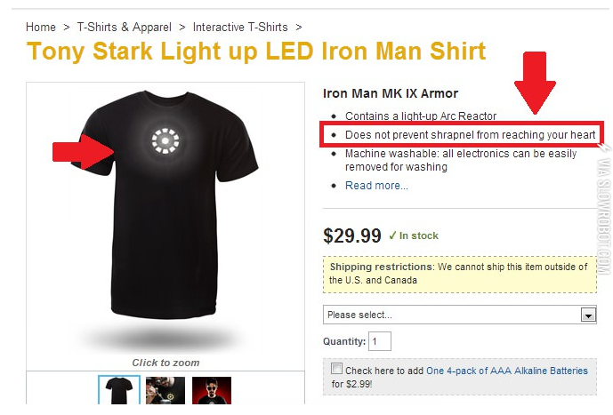The image size is (613, 415).
Task: Go to Interactive T-Shirts category
Action: pos(240,28)
